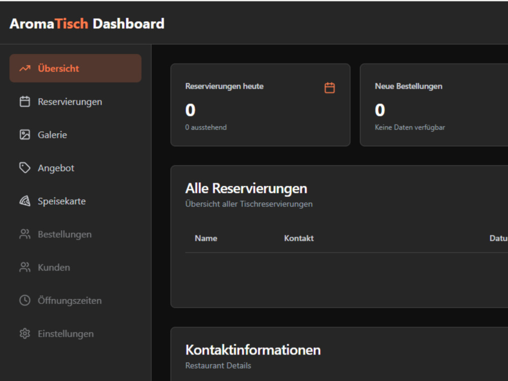
Task: Open the Galerie section
Action: (75, 135)
